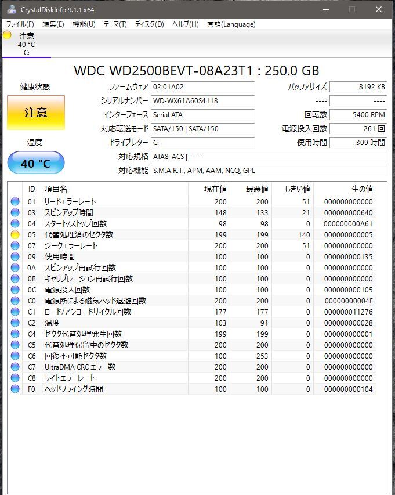Select the 電源断による磁気ヘッド退避回数 row name
Screen dimensions: 395x495
point(95,301)
